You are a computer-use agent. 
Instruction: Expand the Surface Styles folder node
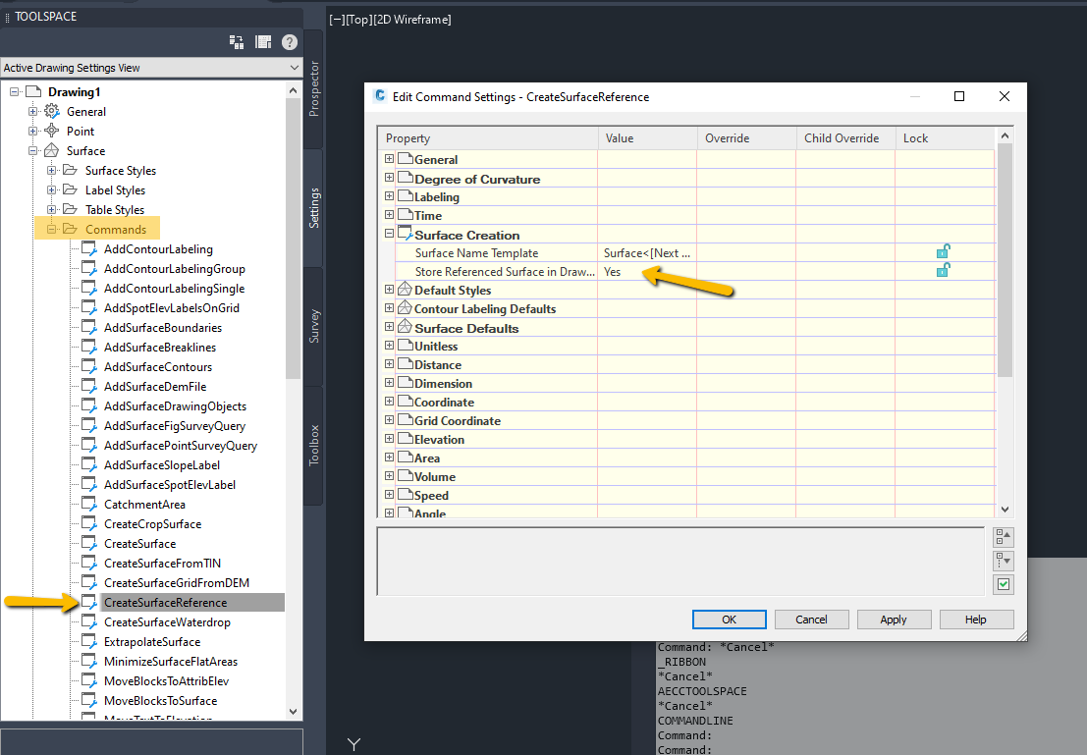pos(51,170)
